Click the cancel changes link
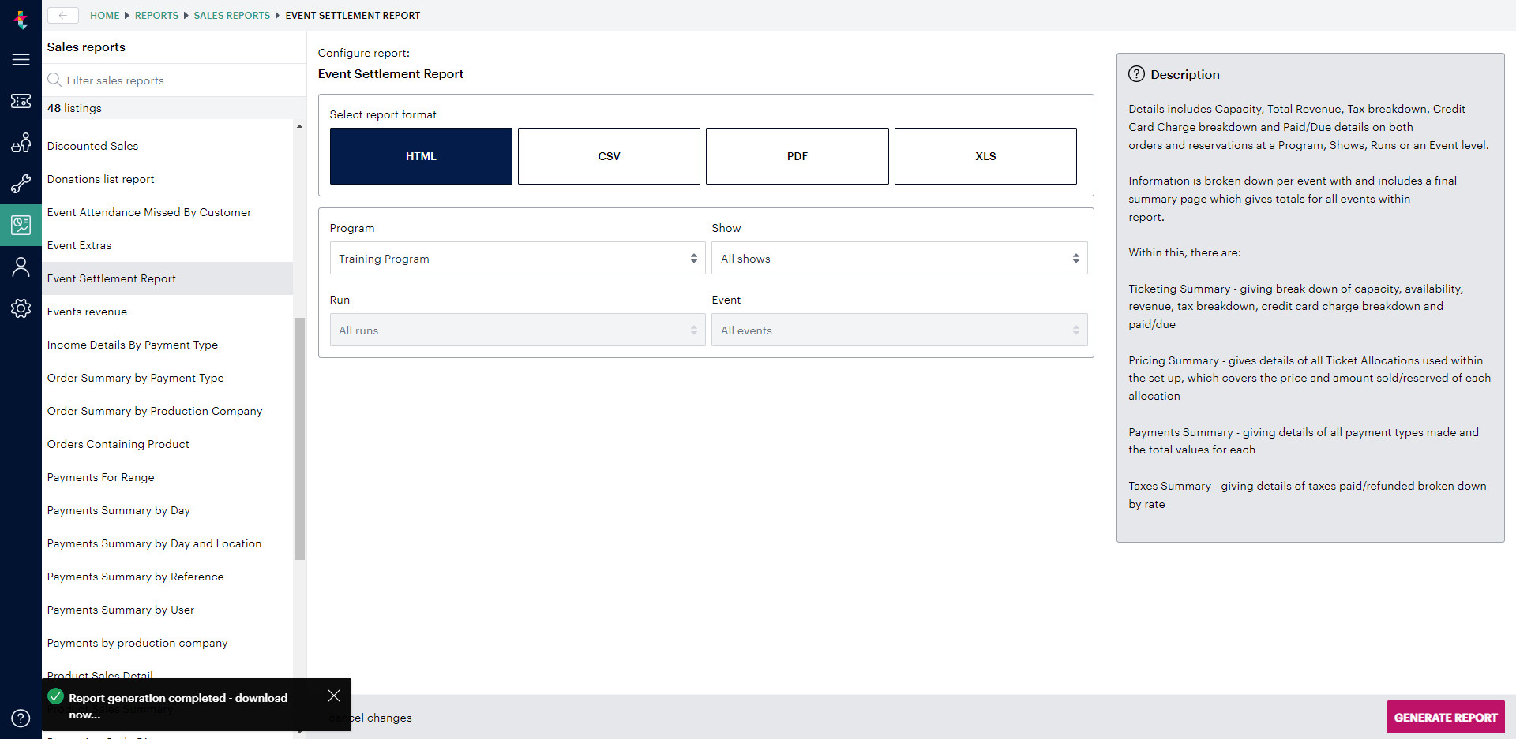 point(370,718)
